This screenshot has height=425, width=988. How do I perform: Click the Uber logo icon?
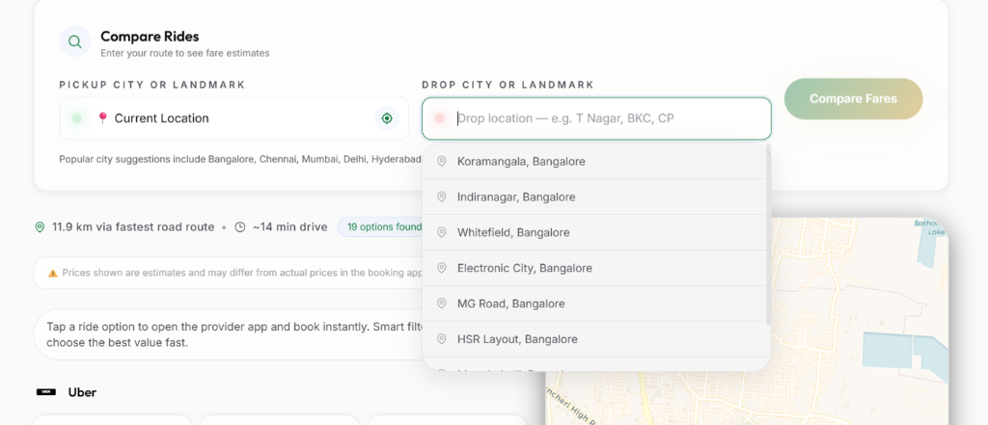pyautogui.click(x=46, y=392)
